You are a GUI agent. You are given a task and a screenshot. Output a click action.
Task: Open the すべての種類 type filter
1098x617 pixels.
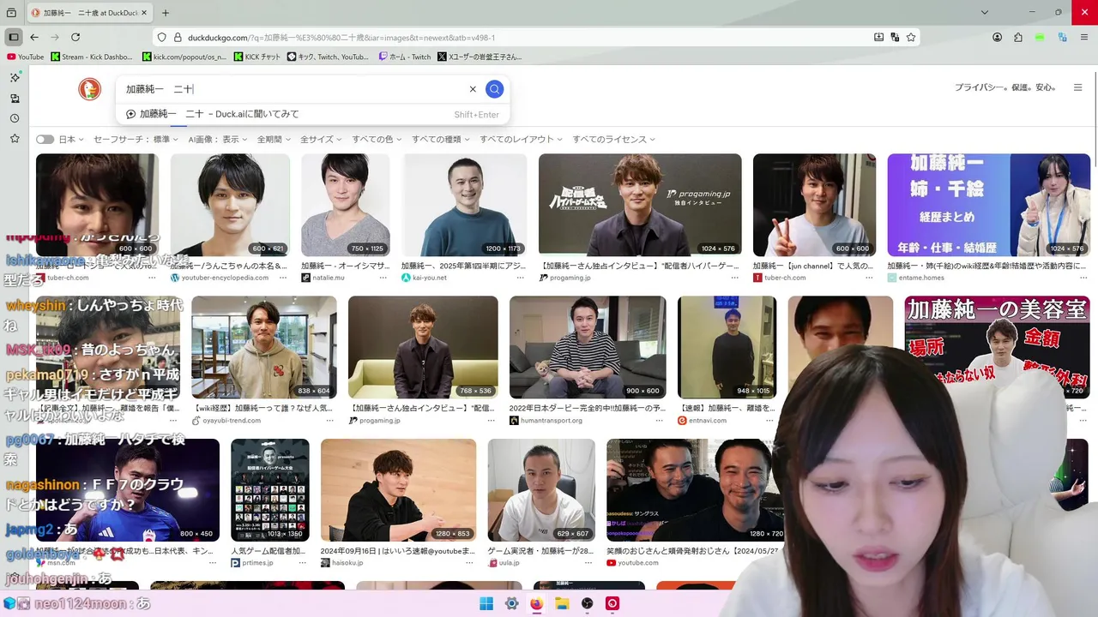click(440, 139)
